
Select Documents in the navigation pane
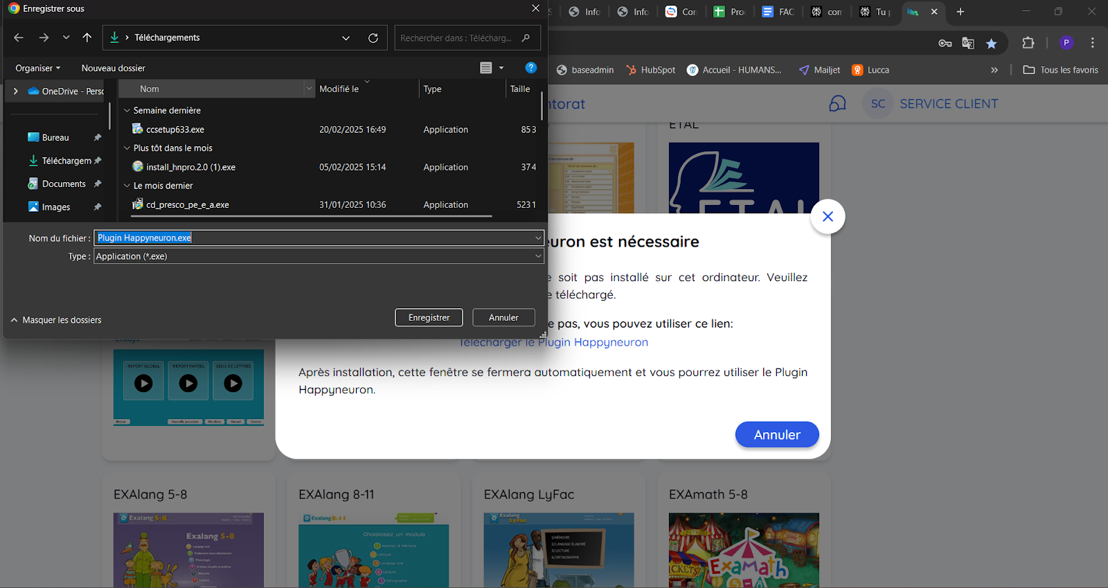[64, 184]
